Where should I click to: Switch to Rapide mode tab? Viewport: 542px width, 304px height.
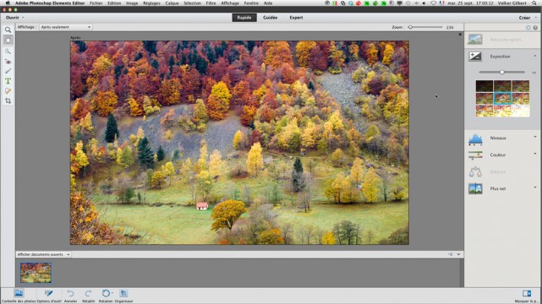click(x=244, y=18)
